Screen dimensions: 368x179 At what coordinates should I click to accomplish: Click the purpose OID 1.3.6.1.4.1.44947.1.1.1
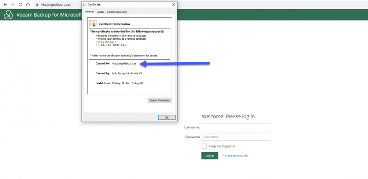[x=112, y=45]
